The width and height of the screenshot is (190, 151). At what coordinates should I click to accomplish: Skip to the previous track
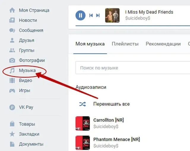pos(91,15)
